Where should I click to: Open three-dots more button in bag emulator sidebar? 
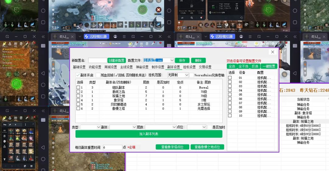coord(43,120)
